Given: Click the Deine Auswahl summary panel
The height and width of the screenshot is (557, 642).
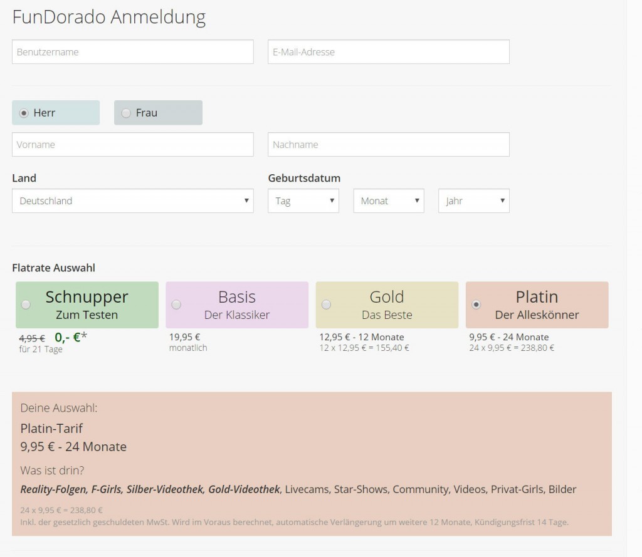Looking at the screenshot, I should [x=312, y=464].
